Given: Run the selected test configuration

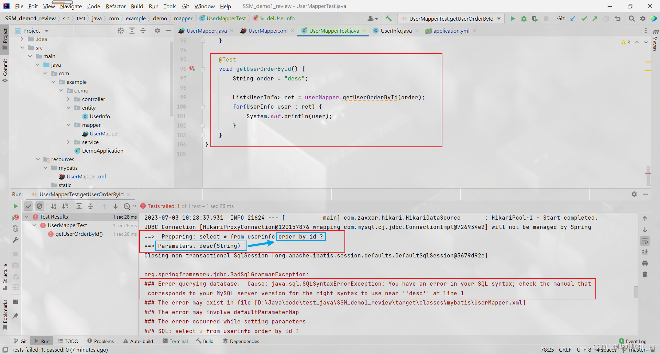Looking at the screenshot, I should [x=513, y=19].
